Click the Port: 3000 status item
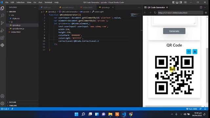 click(x=192, y=109)
